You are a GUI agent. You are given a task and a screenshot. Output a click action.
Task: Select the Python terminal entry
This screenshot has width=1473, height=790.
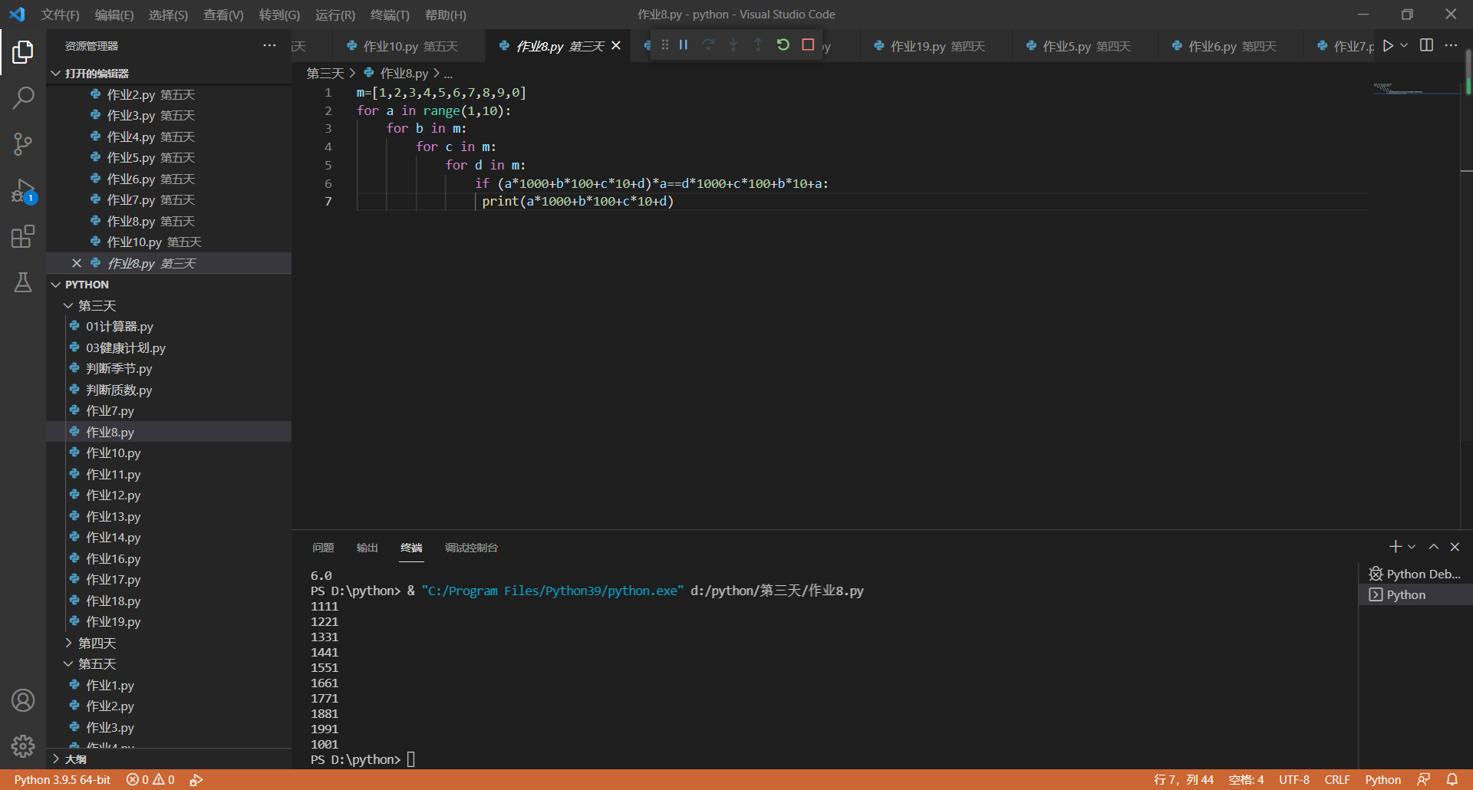click(1415, 594)
